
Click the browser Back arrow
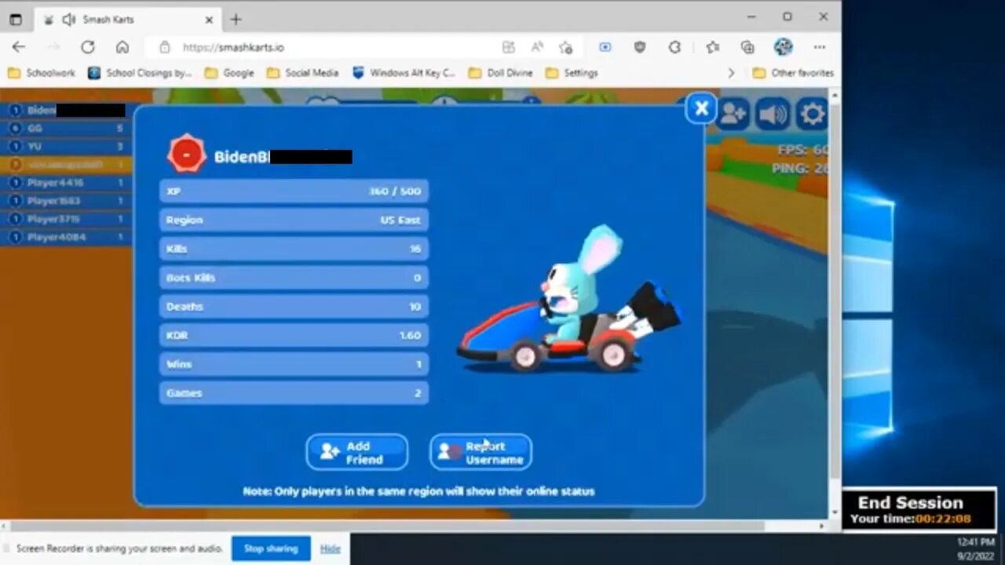point(19,47)
